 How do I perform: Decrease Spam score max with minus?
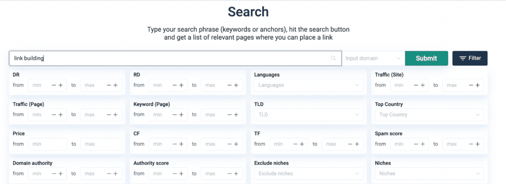[471, 144]
